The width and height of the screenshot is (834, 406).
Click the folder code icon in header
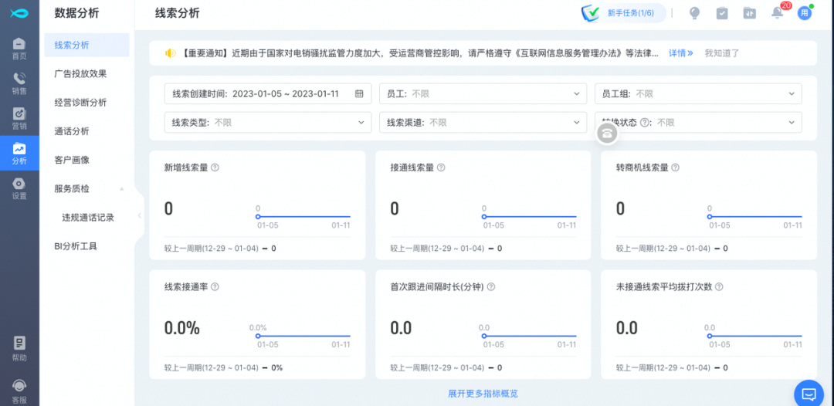749,13
